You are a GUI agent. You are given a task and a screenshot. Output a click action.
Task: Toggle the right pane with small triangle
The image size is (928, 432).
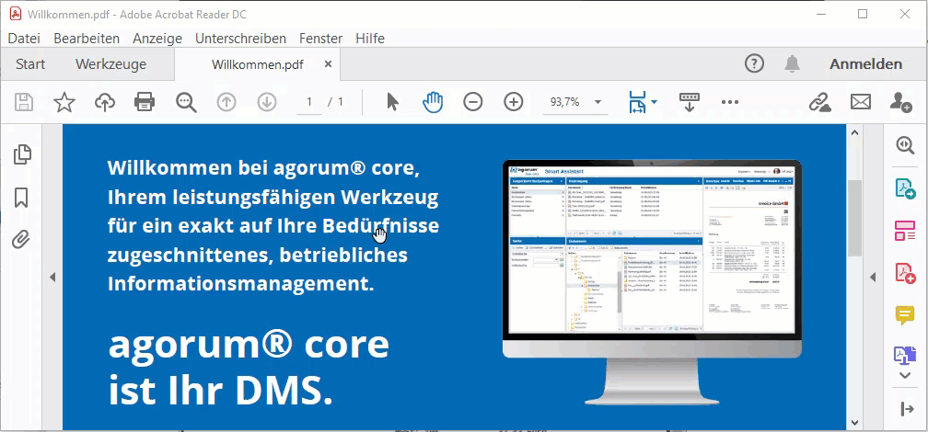[872, 277]
